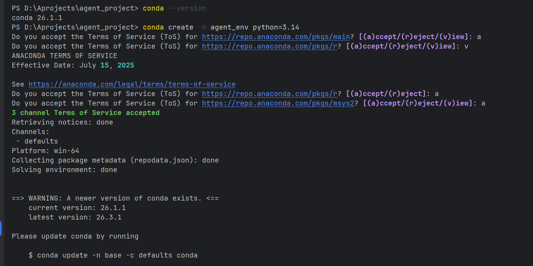Open the pkgs/r link on the accept/reject-only line

pos(269,94)
